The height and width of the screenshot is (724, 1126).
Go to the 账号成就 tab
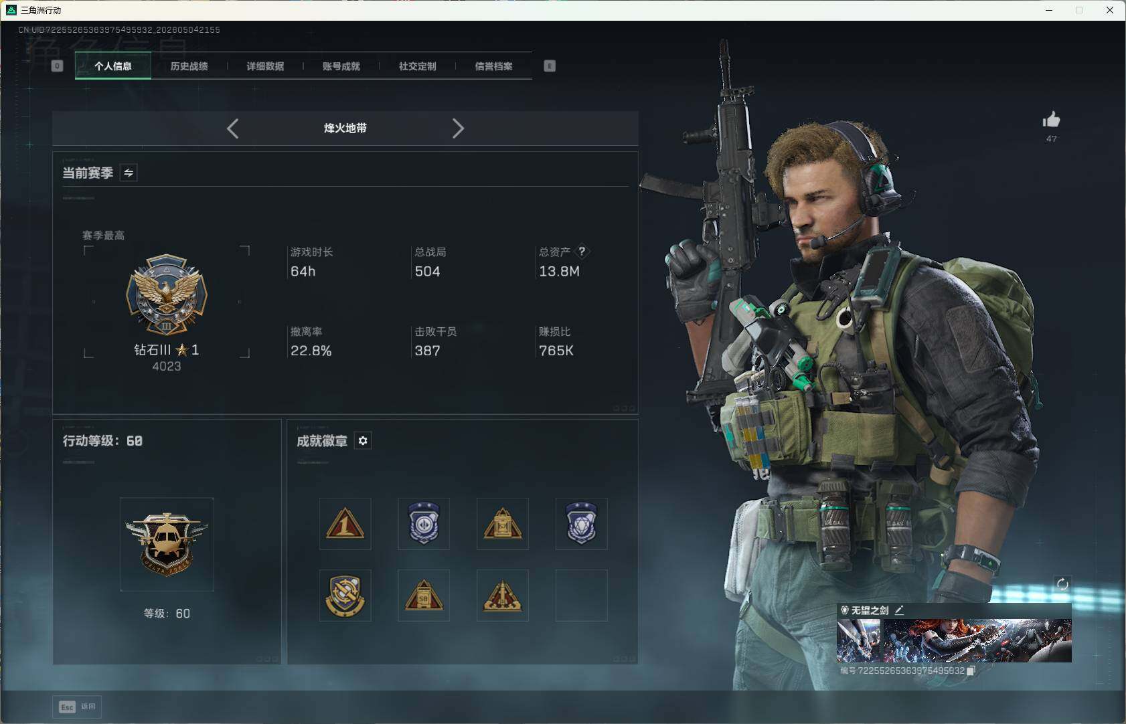click(341, 66)
